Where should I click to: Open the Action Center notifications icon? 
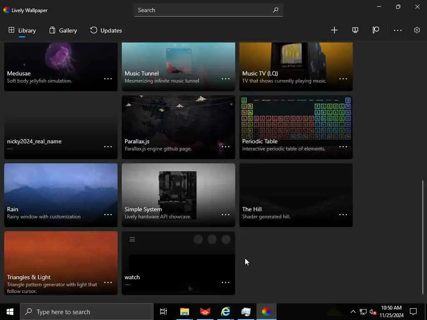tap(413, 312)
